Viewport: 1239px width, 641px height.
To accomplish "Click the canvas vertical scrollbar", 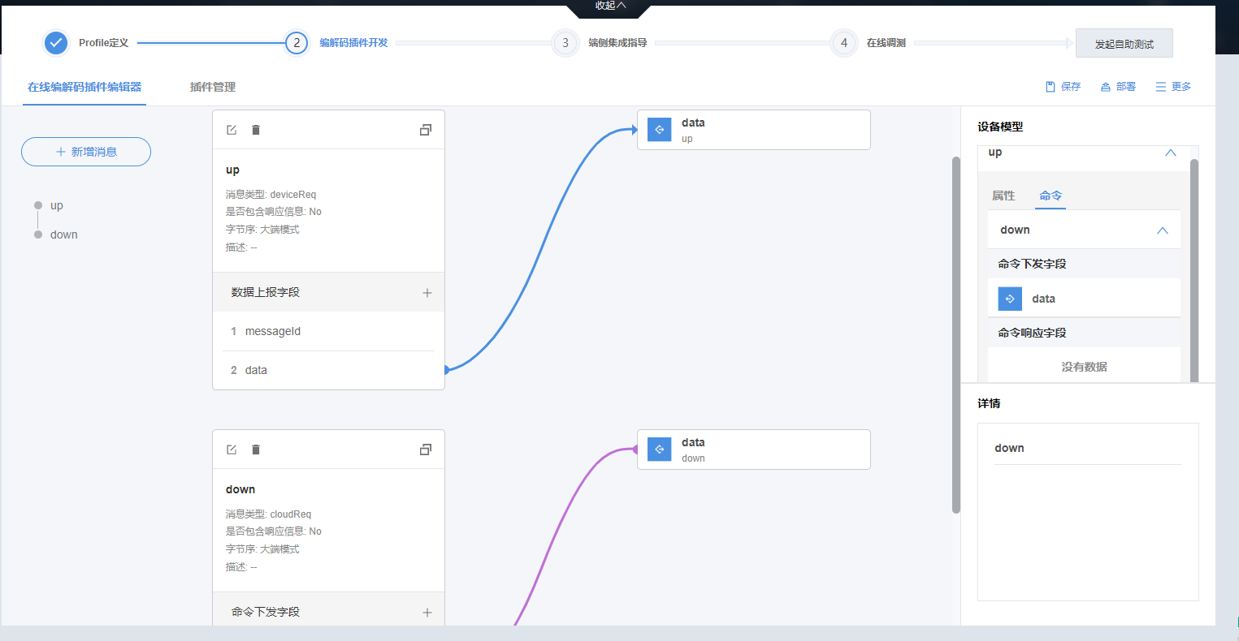I will (x=956, y=334).
